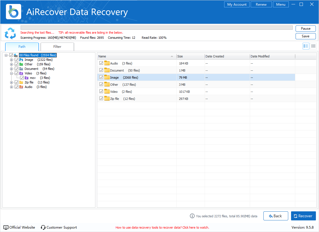The image size is (319, 232).
Task: Go Back to previous step
Action: [276, 216]
